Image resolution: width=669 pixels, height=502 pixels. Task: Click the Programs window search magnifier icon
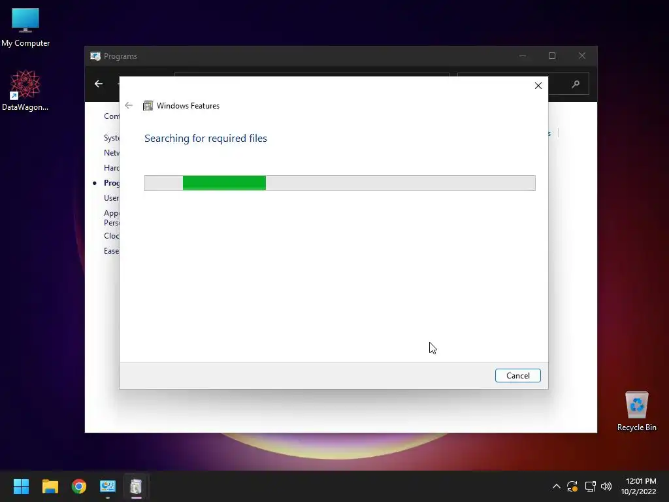coord(576,84)
